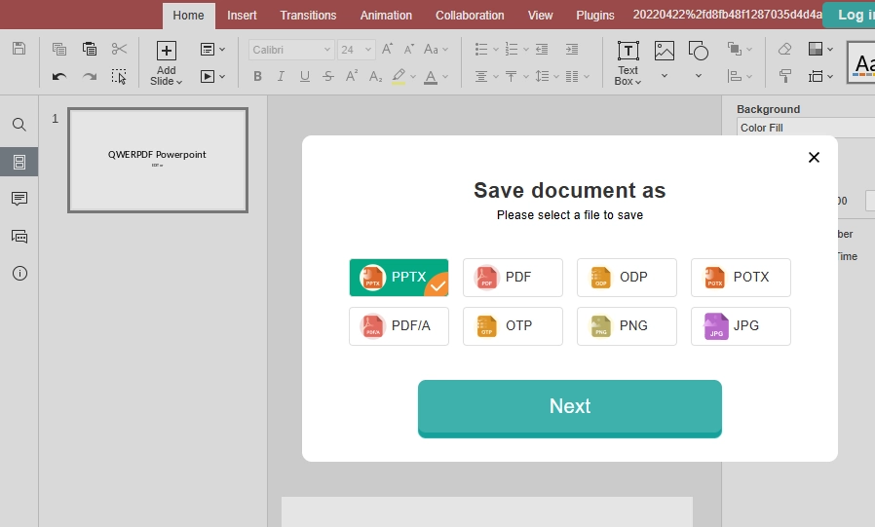Image resolution: width=875 pixels, height=527 pixels.
Task: Click the increase indent icon
Action: pyautogui.click(x=572, y=49)
